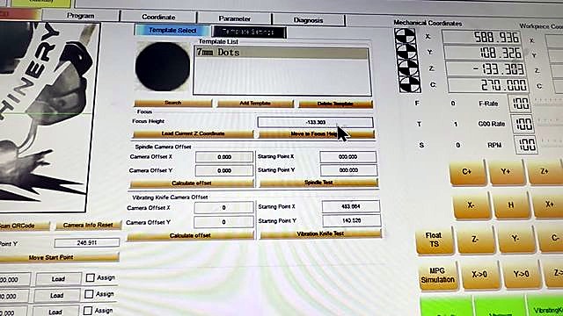Screen dimensions: 563x316
Task: Select the Template Select tab
Action: coord(172,31)
